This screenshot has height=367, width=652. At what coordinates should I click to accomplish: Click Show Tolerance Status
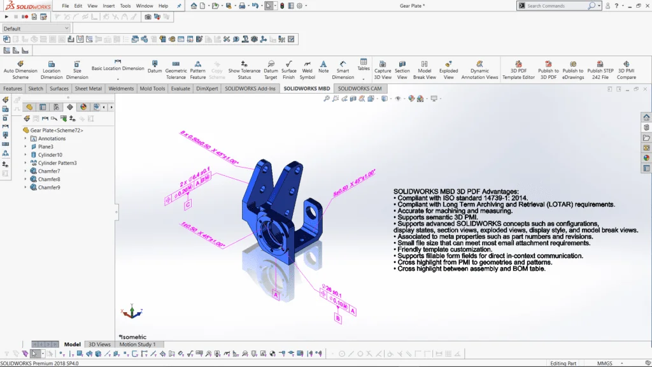[244, 70]
